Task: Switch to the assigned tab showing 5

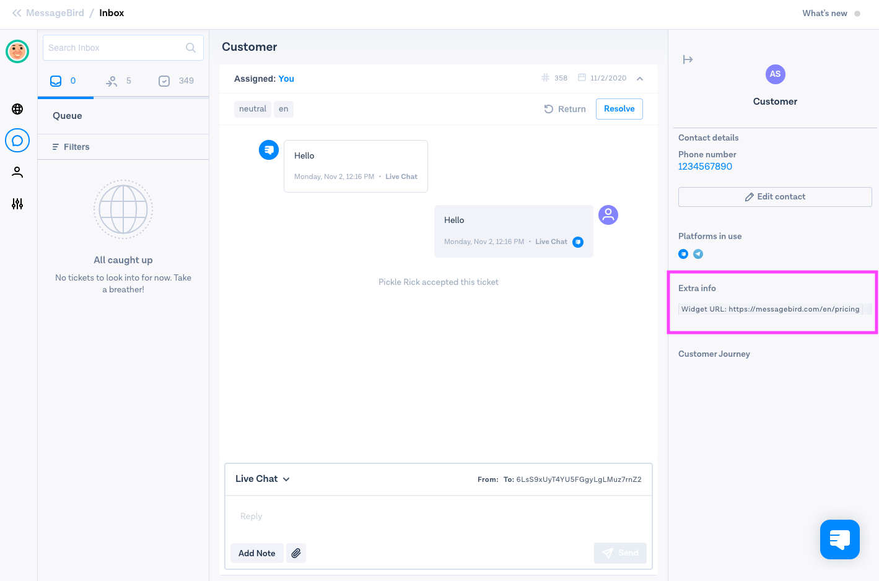Action: click(119, 81)
